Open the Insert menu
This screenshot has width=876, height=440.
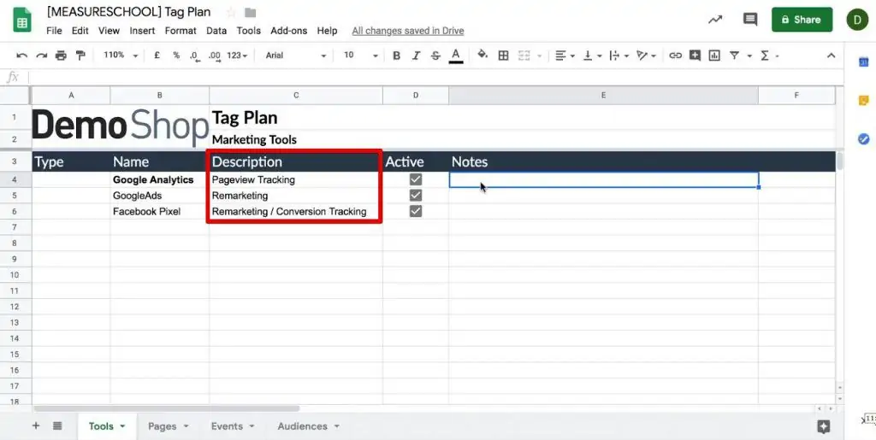(x=143, y=31)
